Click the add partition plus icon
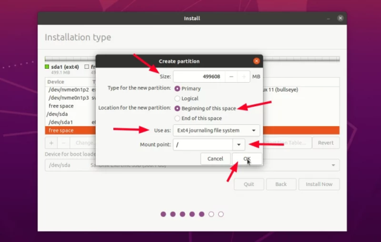381x242 pixels. pyautogui.click(x=51, y=143)
